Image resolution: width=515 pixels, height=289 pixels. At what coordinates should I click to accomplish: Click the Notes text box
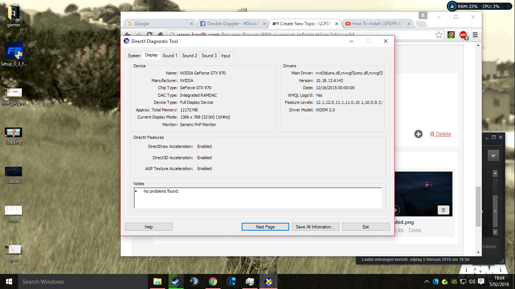point(258,198)
